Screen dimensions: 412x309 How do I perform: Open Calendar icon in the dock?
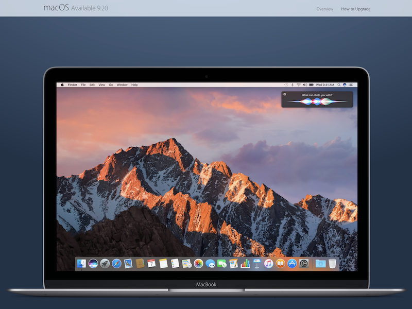point(151,264)
